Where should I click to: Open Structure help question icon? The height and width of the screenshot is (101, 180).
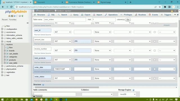click(x=43, y=85)
